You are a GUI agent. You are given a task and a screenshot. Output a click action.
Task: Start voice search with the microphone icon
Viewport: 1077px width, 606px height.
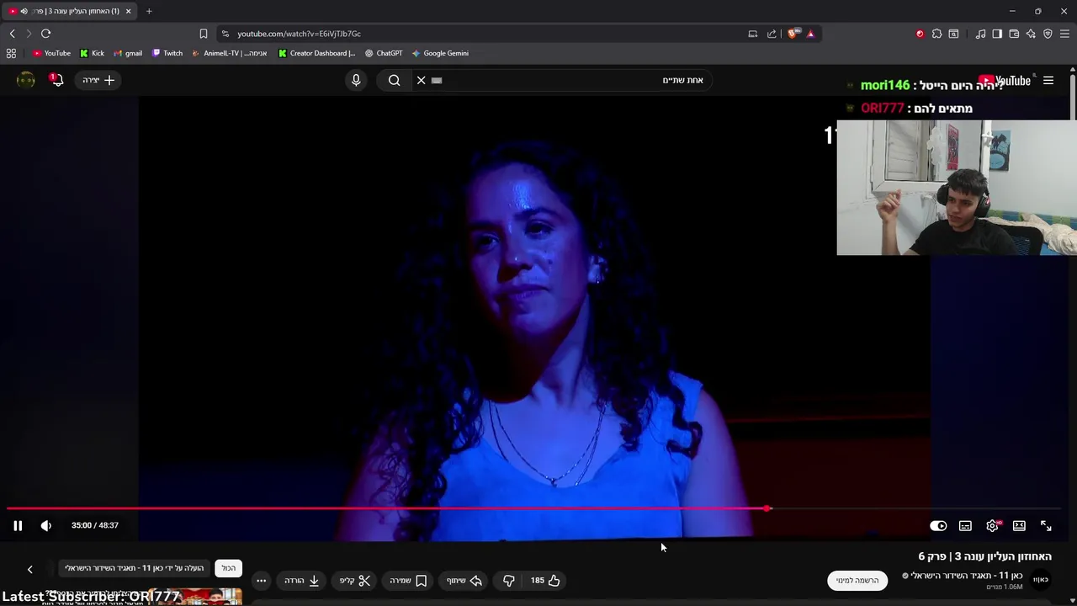point(356,80)
